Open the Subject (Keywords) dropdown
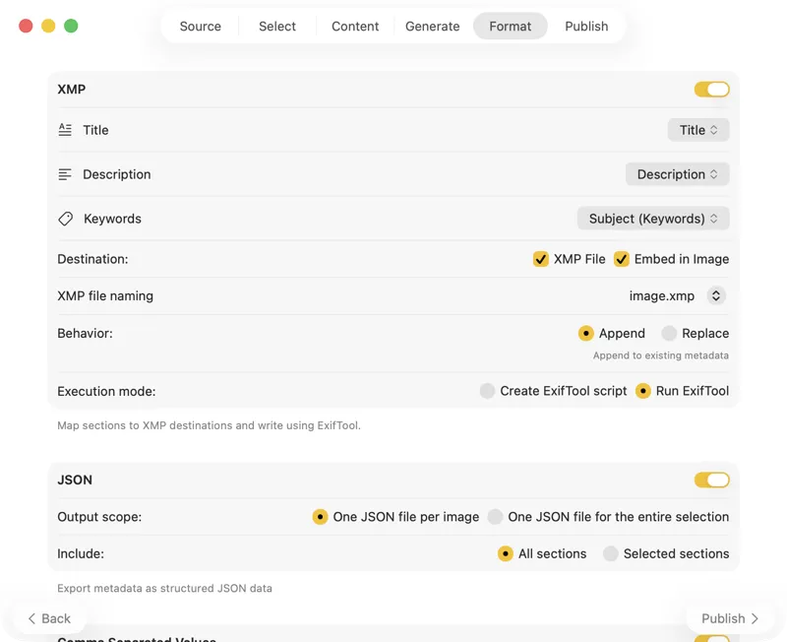 point(653,219)
